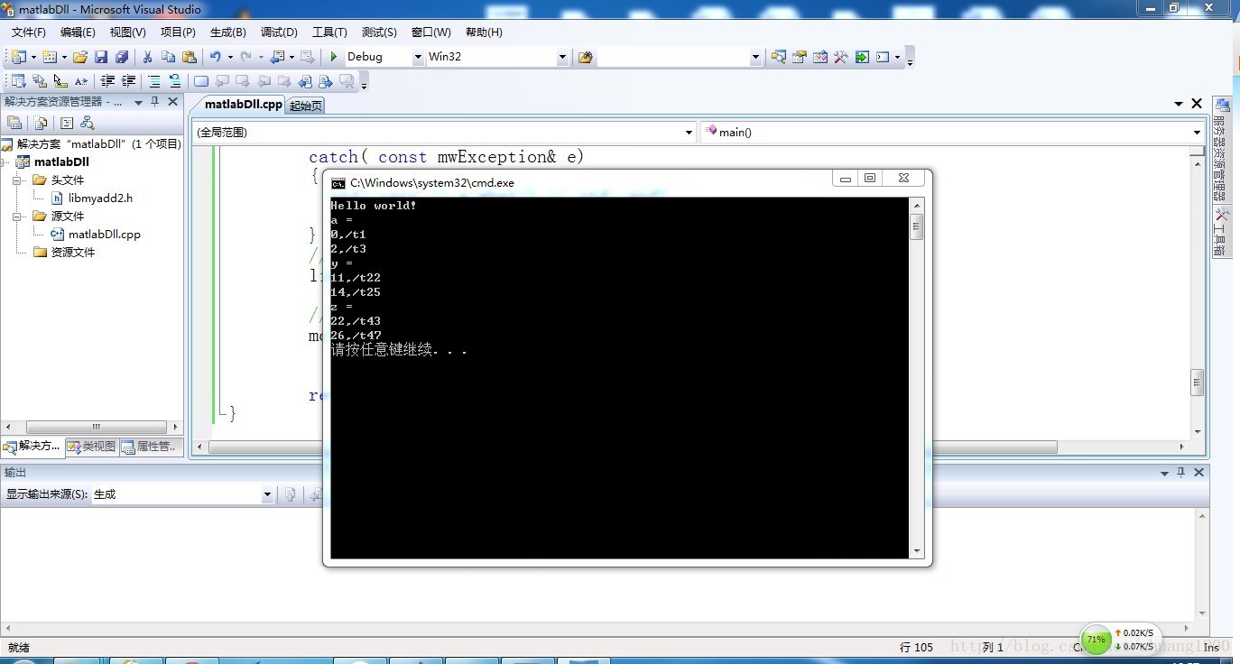
Task: Open the 工具箱 side tab
Action: tap(1220, 233)
